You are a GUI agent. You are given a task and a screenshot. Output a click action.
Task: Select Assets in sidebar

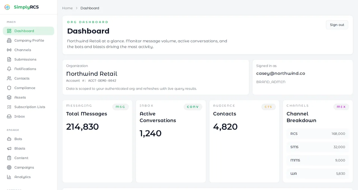(29, 97)
